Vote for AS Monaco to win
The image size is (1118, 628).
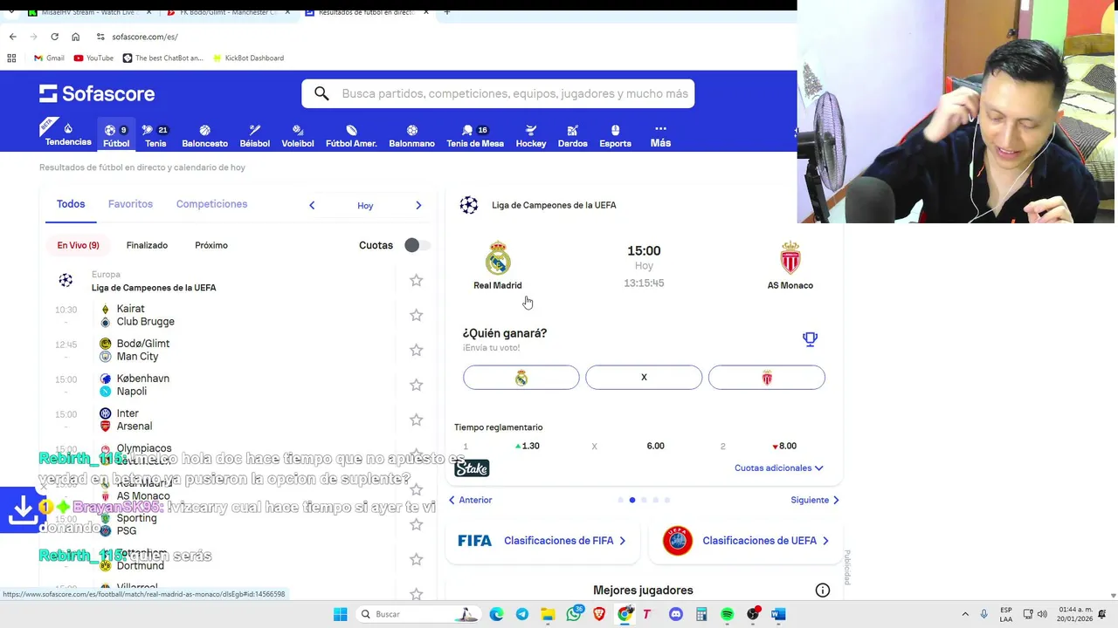click(767, 378)
